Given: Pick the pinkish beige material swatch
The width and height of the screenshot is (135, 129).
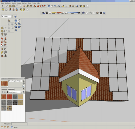Looking at the screenshot, I should pos(21,97).
